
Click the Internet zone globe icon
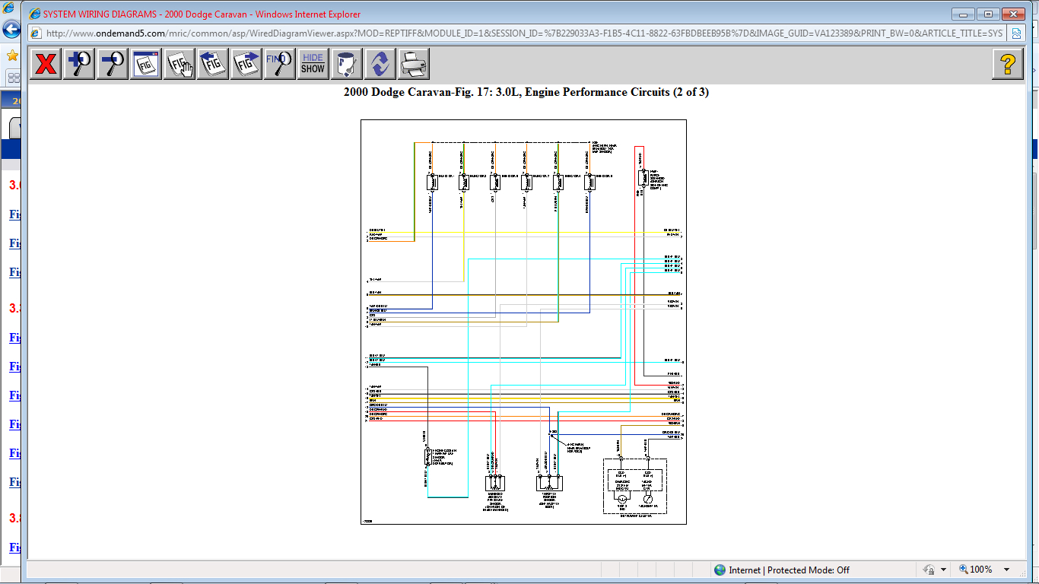720,570
